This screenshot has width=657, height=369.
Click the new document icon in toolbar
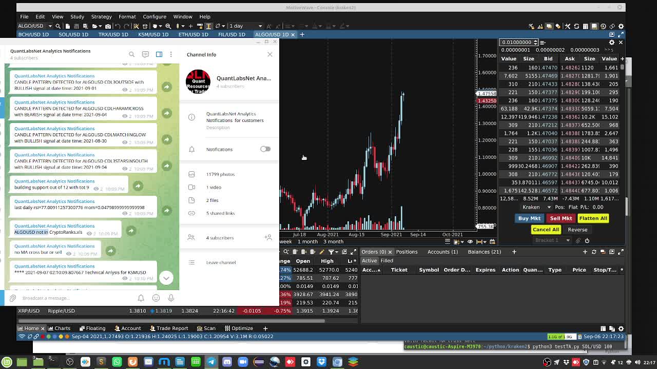click(68, 26)
